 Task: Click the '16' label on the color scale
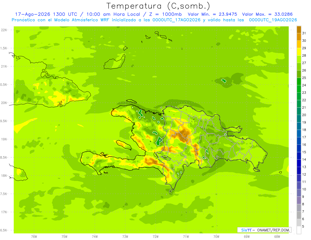point(304,144)
